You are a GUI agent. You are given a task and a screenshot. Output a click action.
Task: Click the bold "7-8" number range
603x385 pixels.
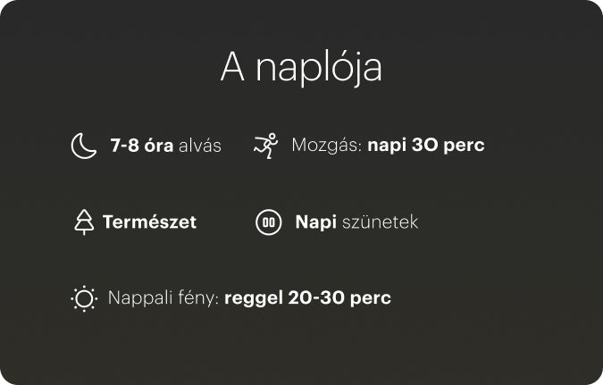click(x=125, y=145)
